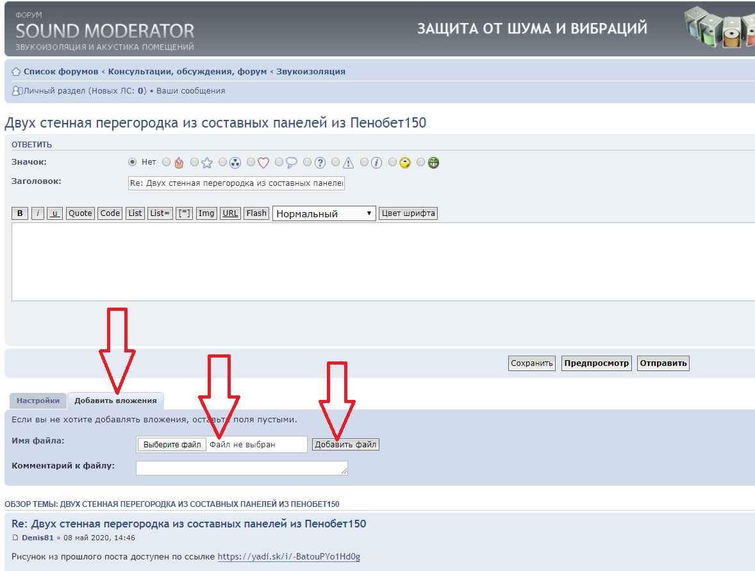
Task: Open the yadi.sk link in the post
Action: [x=288, y=556]
